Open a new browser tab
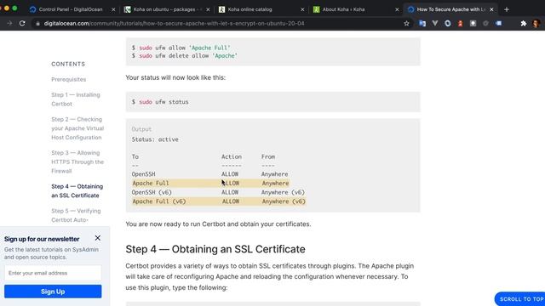Screen dimensions: 545x306 point(507,9)
